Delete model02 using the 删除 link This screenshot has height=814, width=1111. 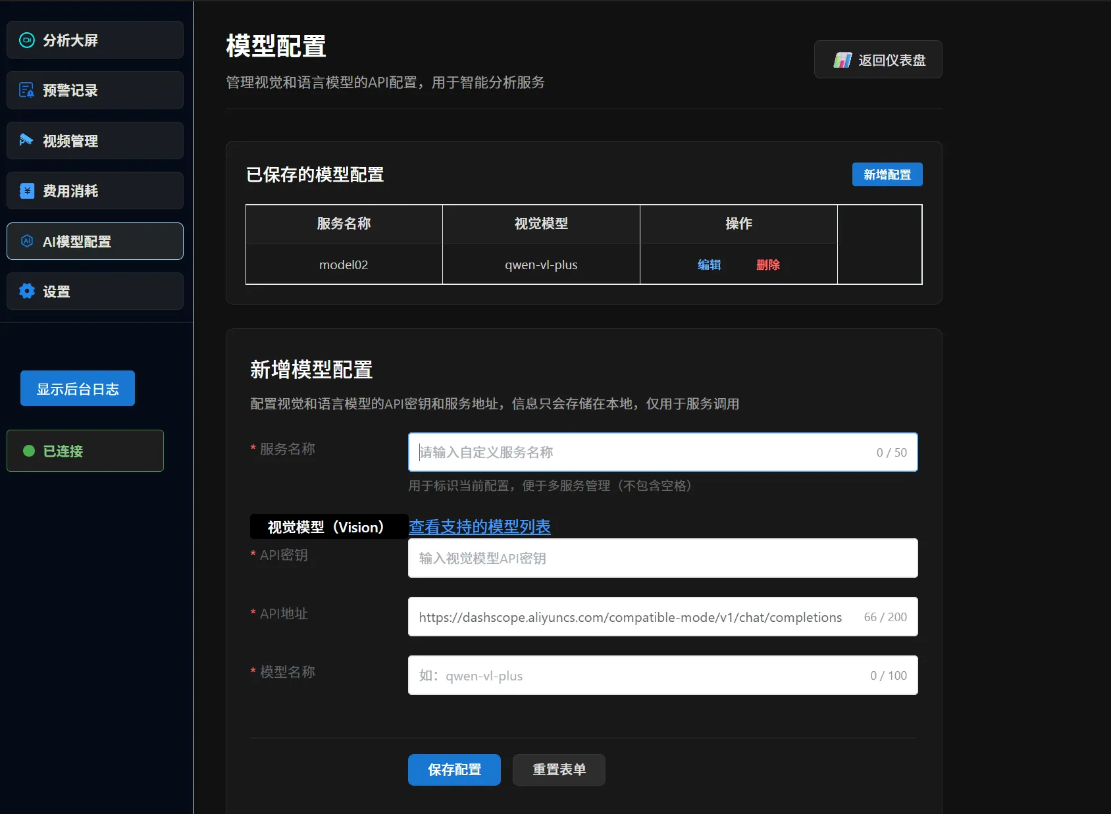click(767, 265)
